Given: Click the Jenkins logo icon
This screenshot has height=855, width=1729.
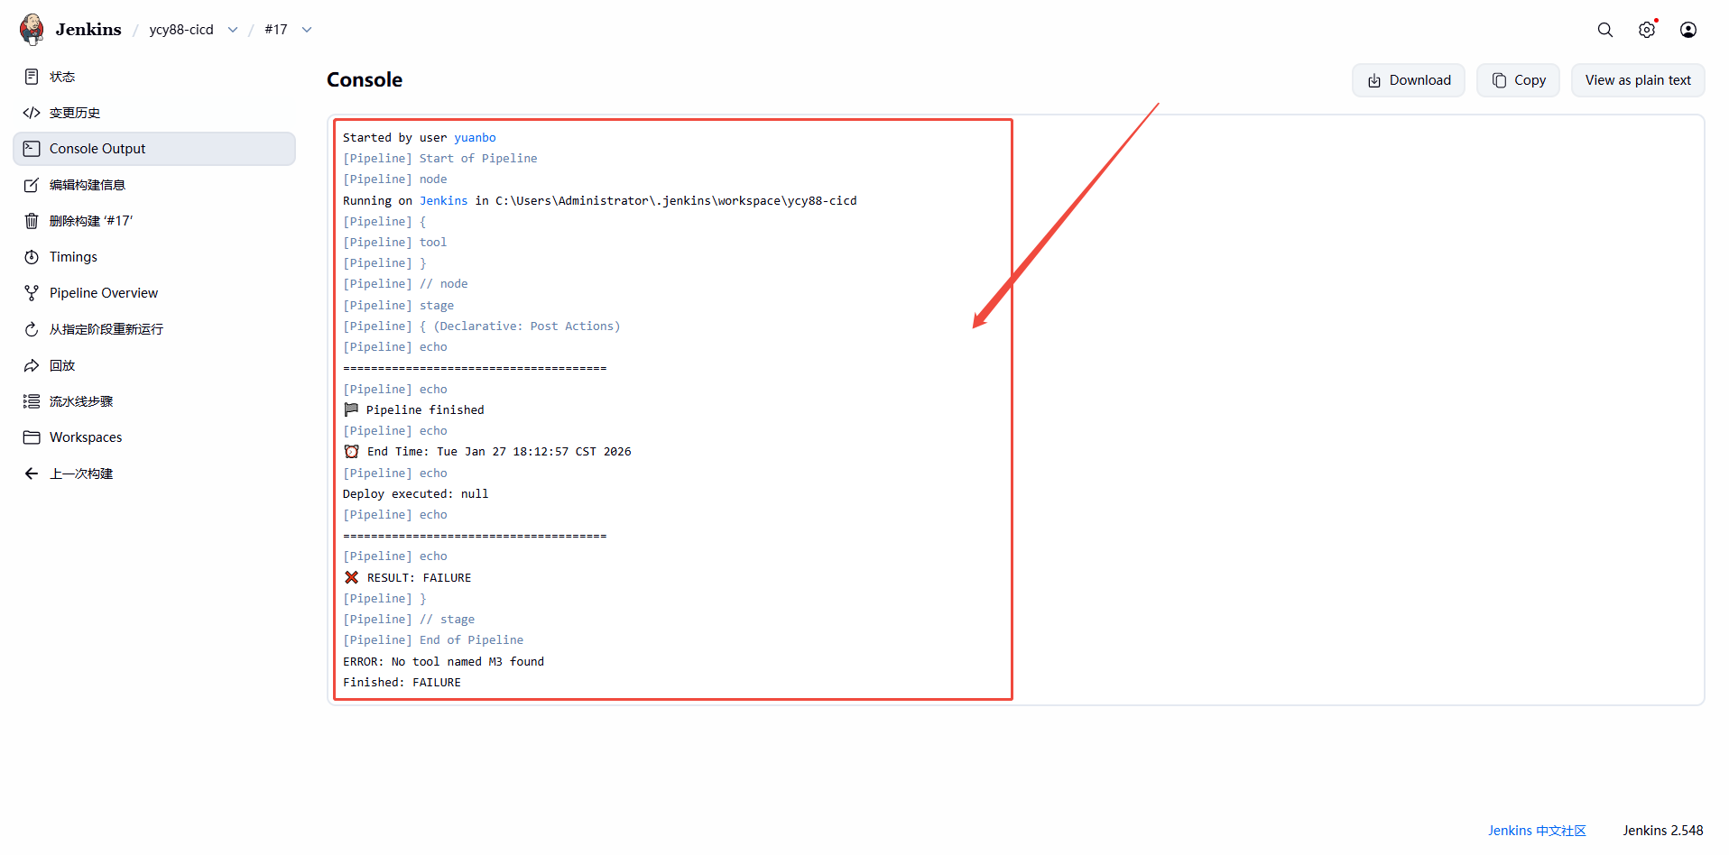Looking at the screenshot, I should (x=32, y=29).
